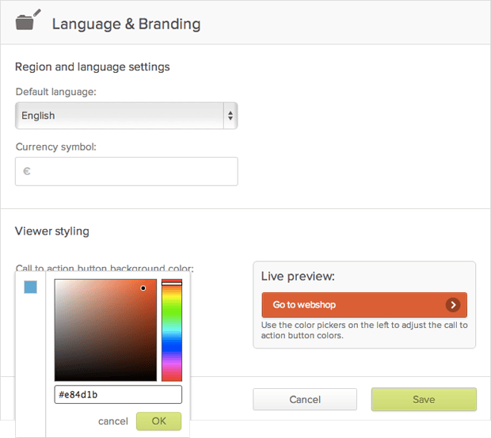Save the branding settings

pyautogui.click(x=424, y=399)
